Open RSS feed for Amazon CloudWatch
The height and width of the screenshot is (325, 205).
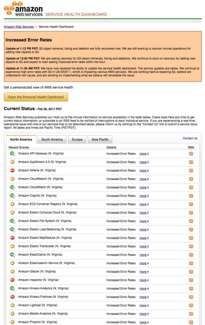pos(191,187)
